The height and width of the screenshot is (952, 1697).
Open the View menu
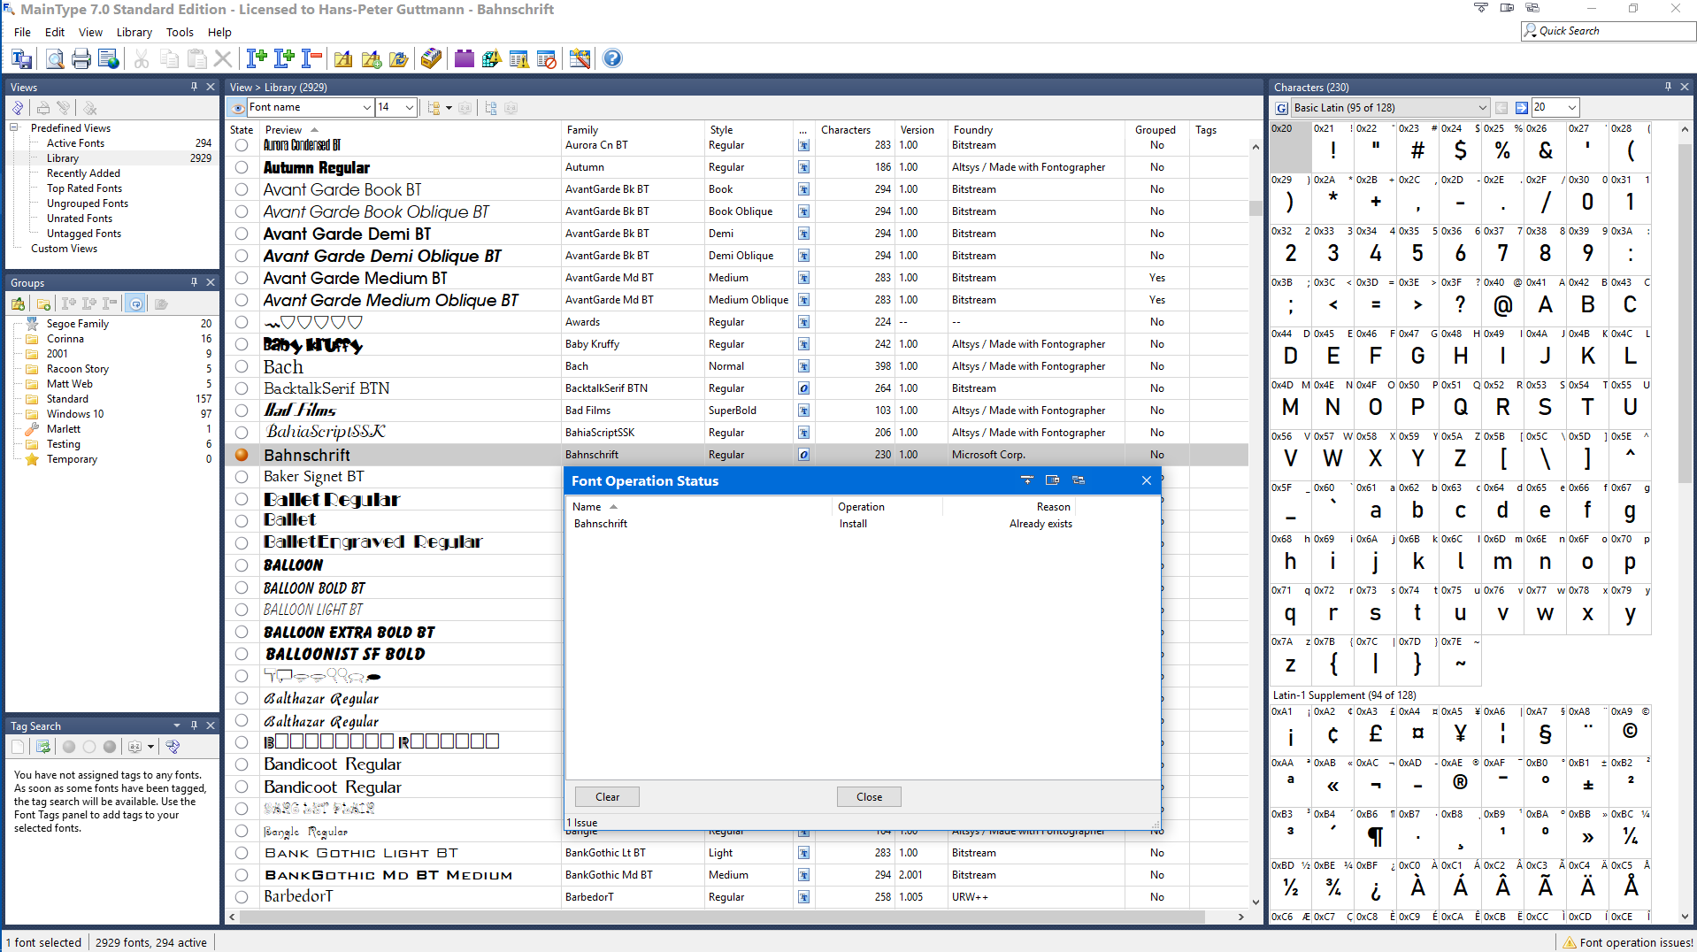(90, 33)
